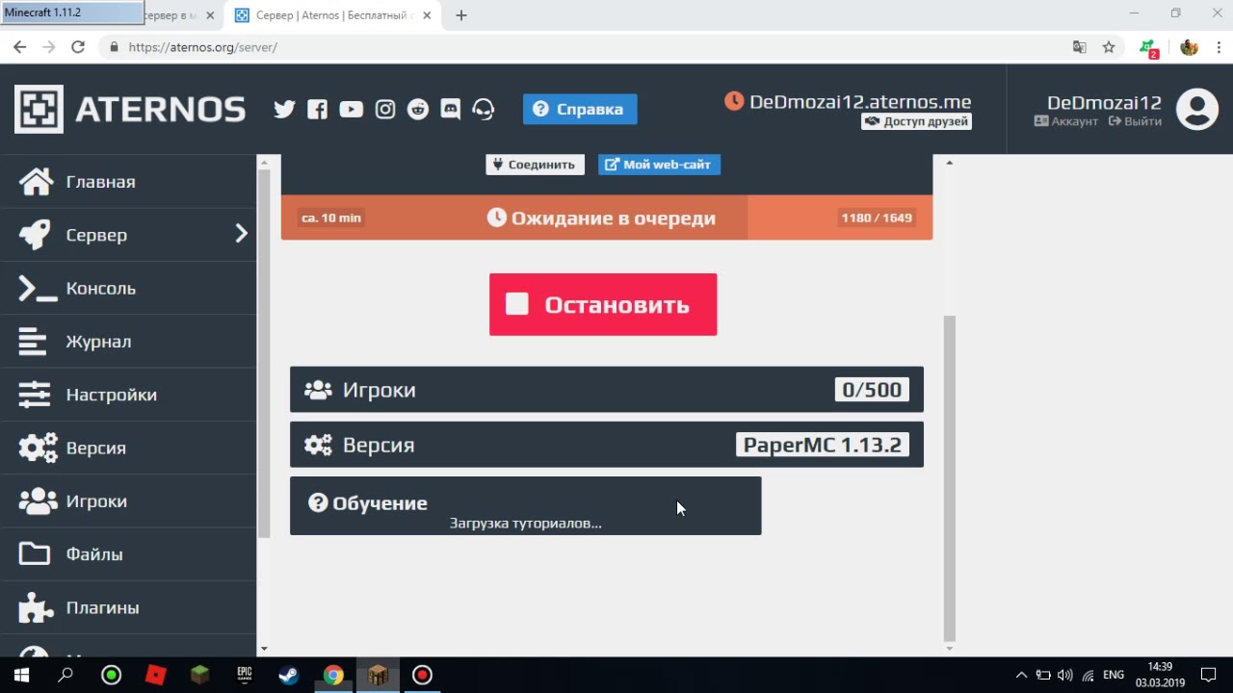The height and width of the screenshot is (693, 1233).
Task: Go back in browser history
Action: click(x=19, y=46)
